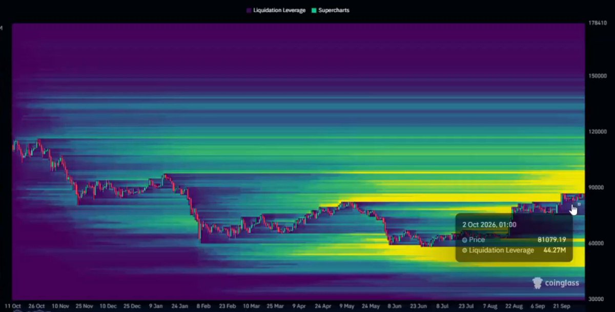Select the 10 Nov date label
This screenshot has width=615, height=312.
[x=60, y=306]
